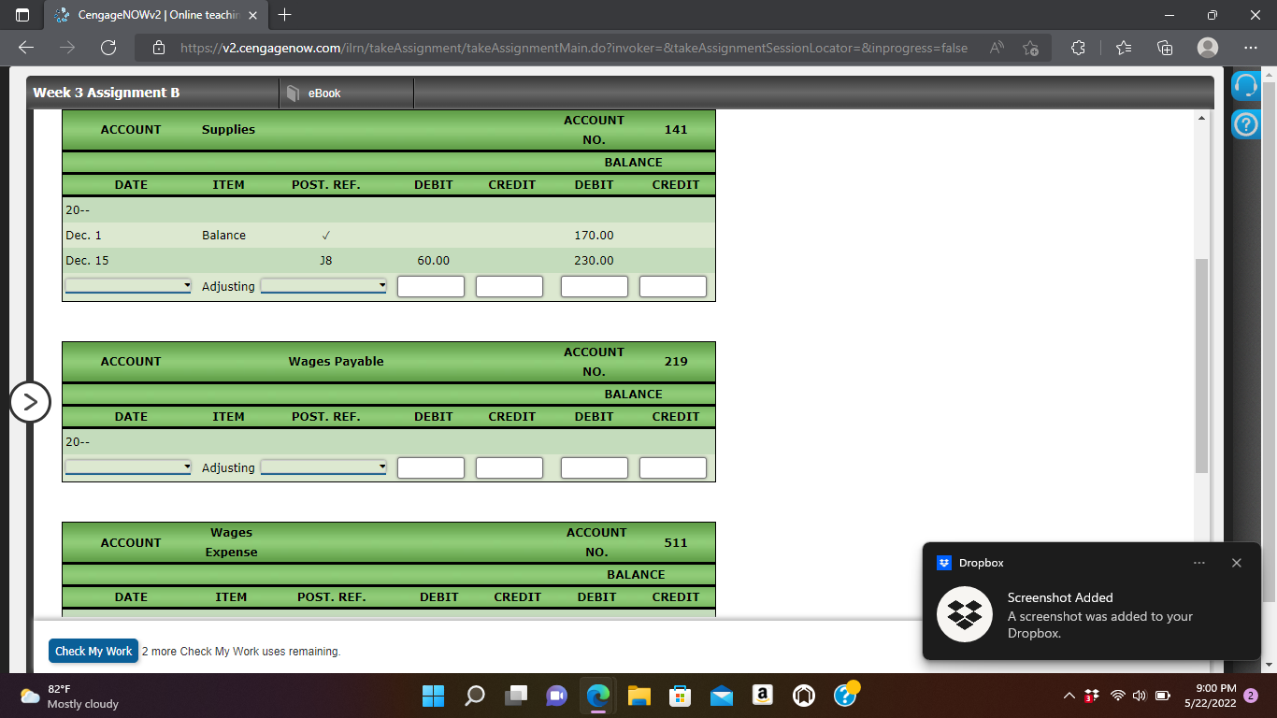Click the Wi-Fi icon in system tray

point(1118,696)
